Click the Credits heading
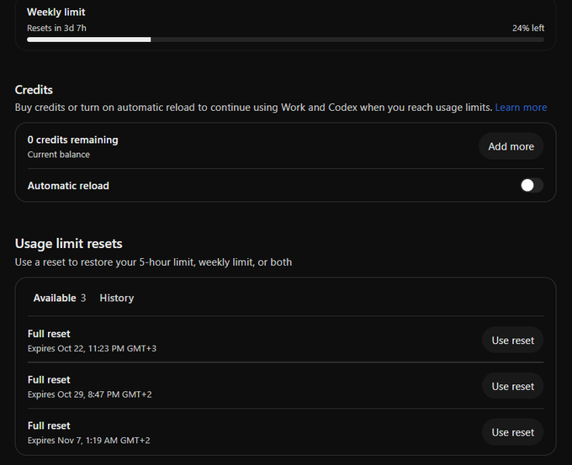Screen dimensions: 572x465 point(34,90)
